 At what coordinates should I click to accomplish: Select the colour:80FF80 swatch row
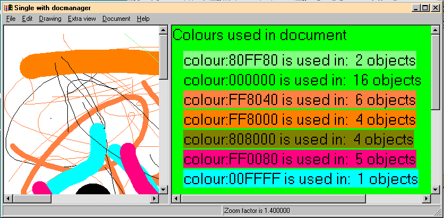[x=300, y=60]
